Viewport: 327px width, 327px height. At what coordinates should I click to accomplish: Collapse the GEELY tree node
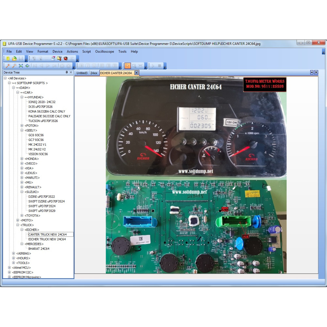coord(22,130)
